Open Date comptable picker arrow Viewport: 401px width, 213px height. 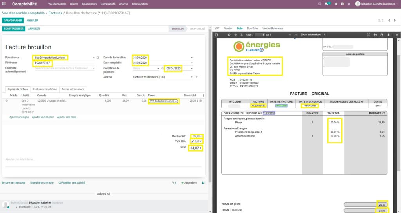(192, 63)
